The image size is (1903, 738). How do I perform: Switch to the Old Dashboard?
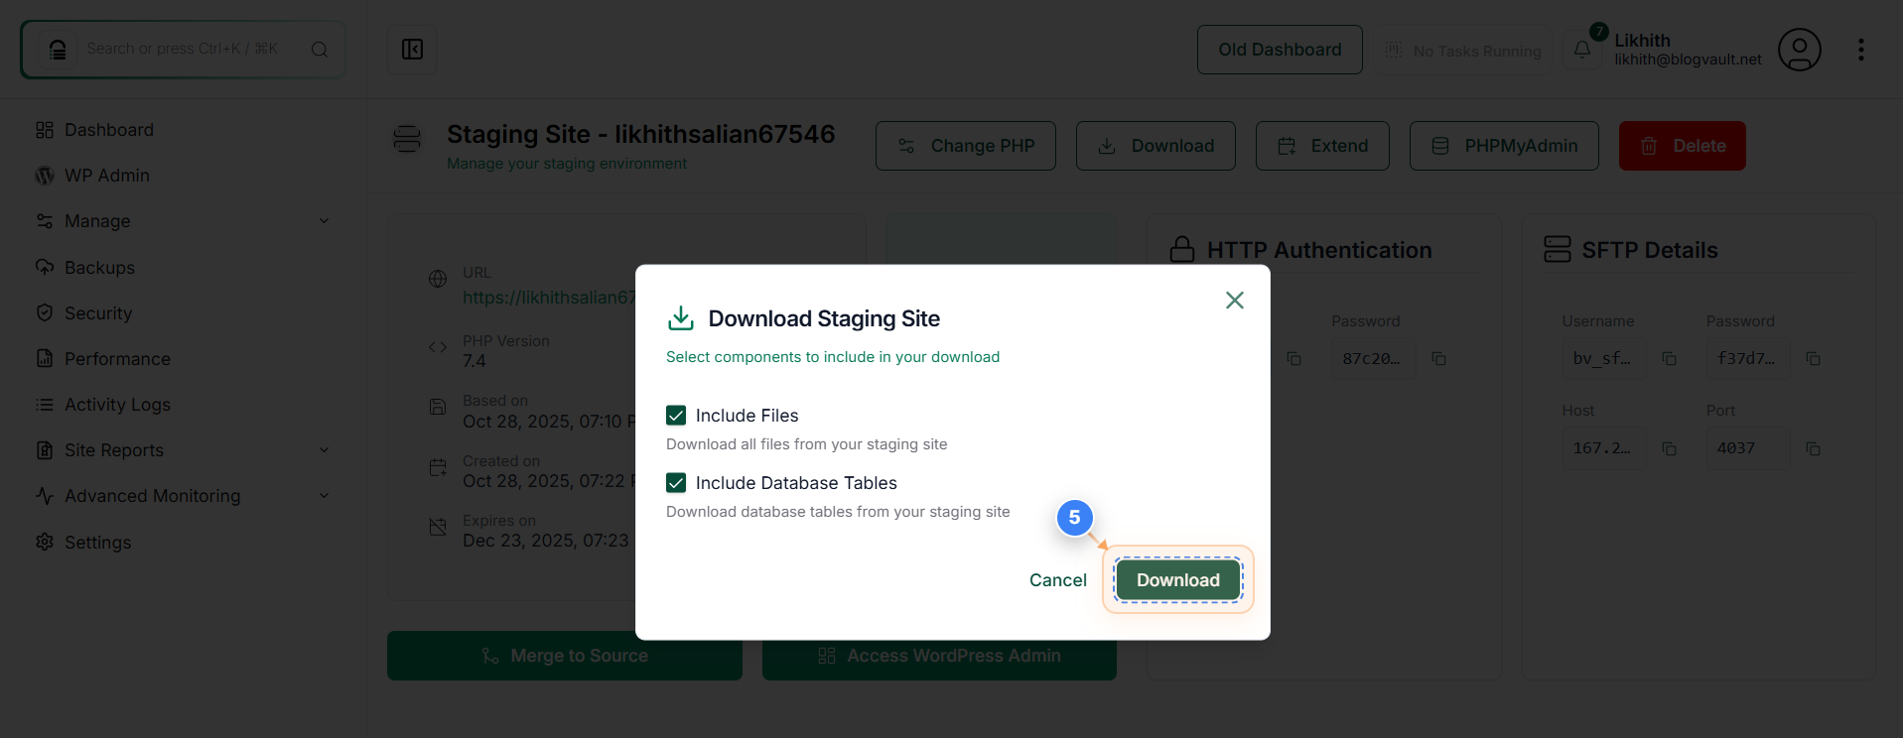(x=1280, y=50)
